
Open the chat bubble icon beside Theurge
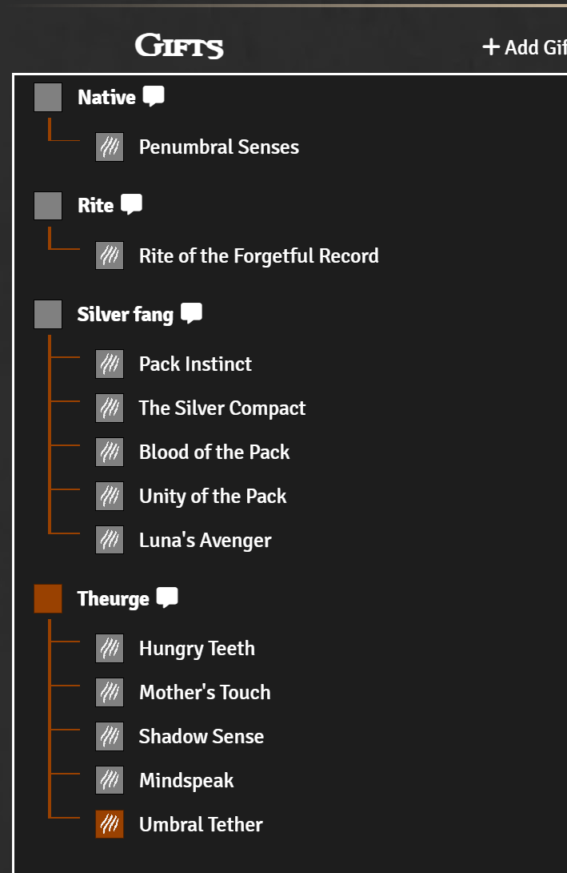tap(167, 597)
